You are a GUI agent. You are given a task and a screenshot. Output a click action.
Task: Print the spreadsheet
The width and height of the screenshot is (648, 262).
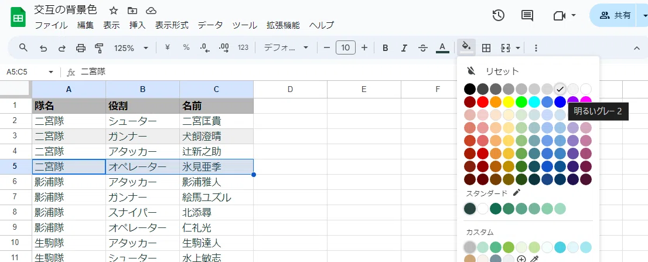pos(81,48)
